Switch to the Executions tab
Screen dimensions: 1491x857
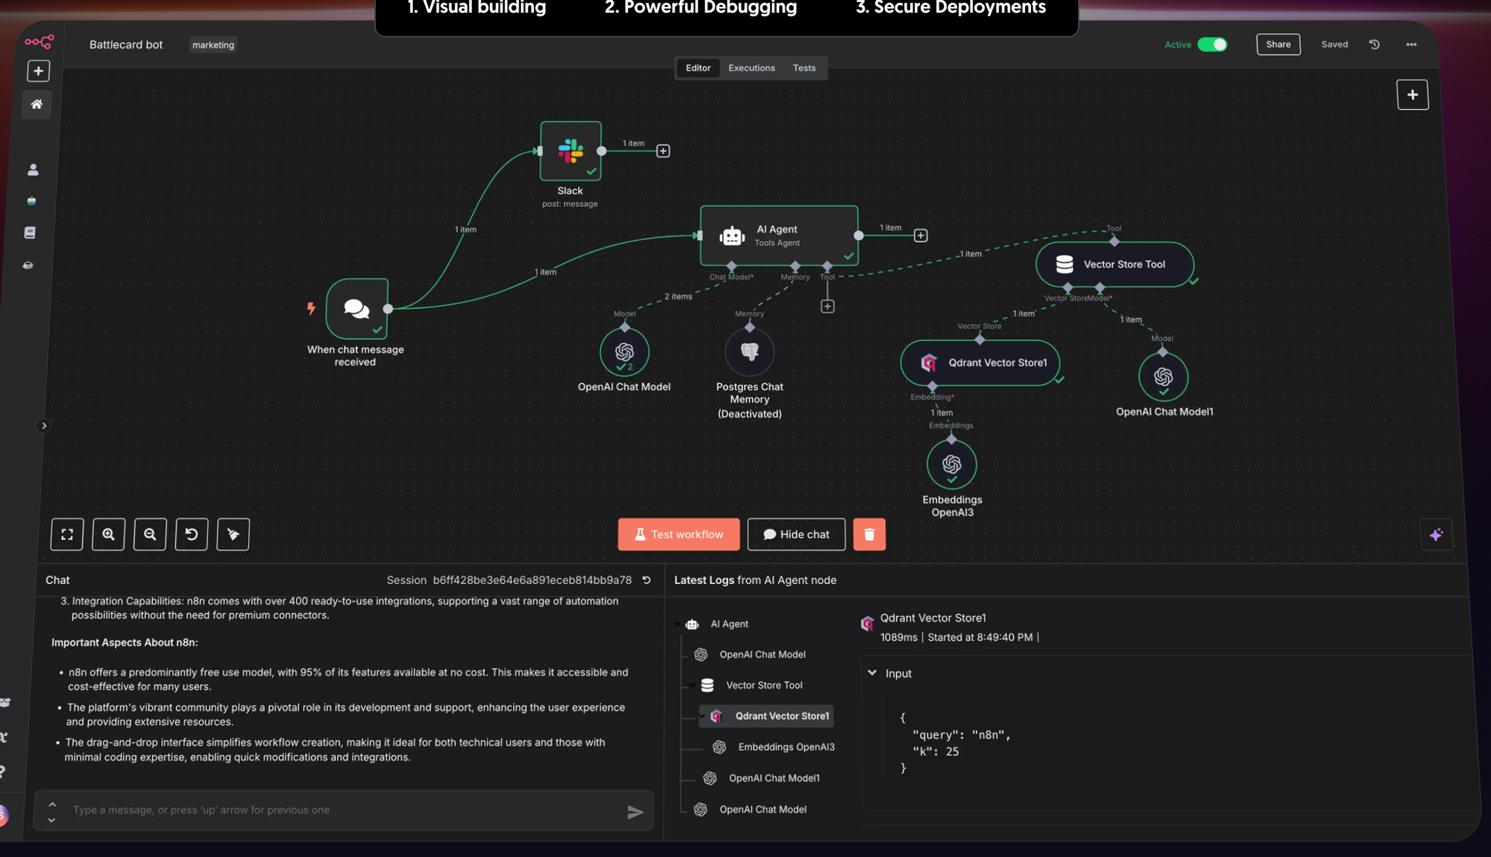tap(751, 68)
